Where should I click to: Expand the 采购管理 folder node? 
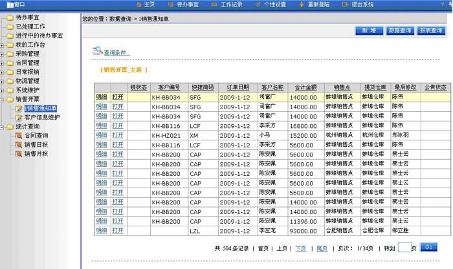pos(3,54)
